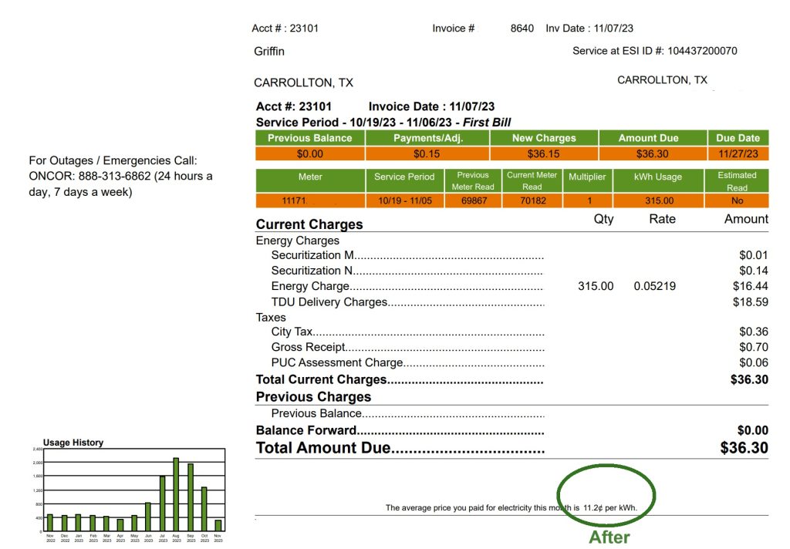Click the 'Qty' column heading
The height and width of the screenshot is (549, 790).
pos(603,219)
